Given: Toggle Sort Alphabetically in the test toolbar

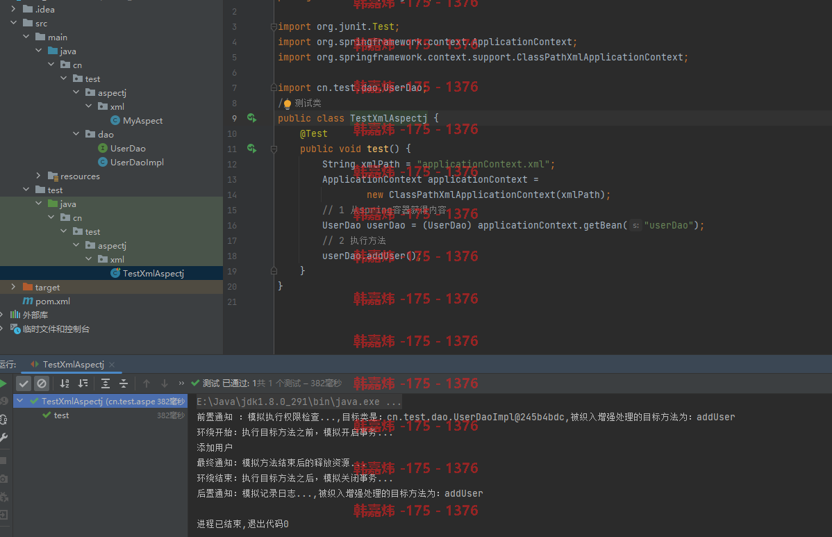Looking at the screenshot, I should (x=65, y=383).
